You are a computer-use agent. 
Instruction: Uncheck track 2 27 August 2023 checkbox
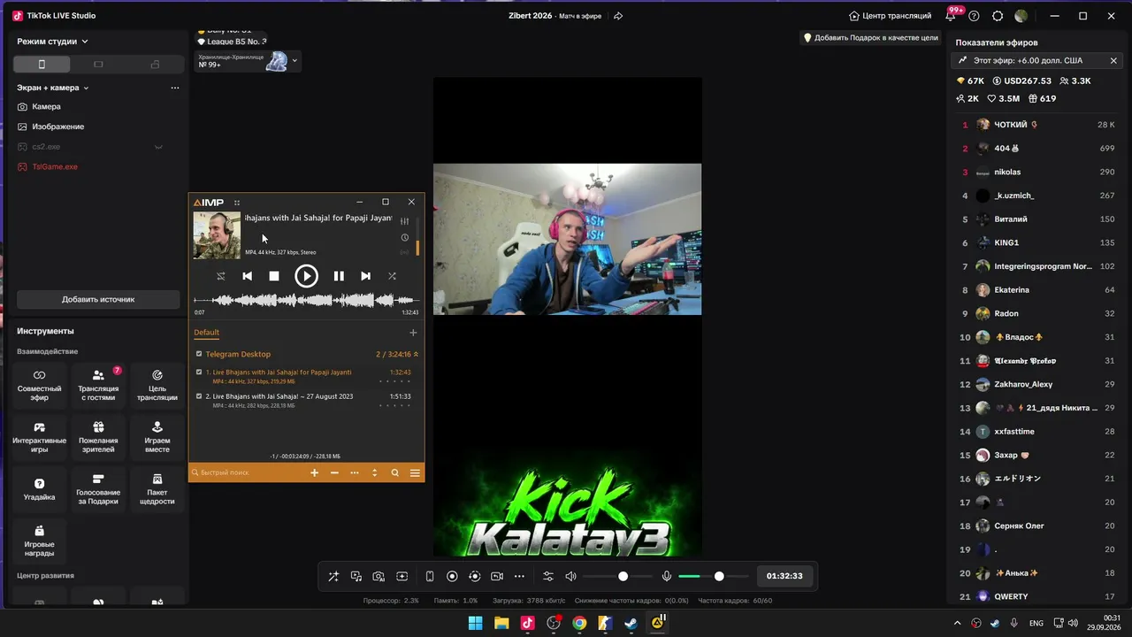pos(199,396)
